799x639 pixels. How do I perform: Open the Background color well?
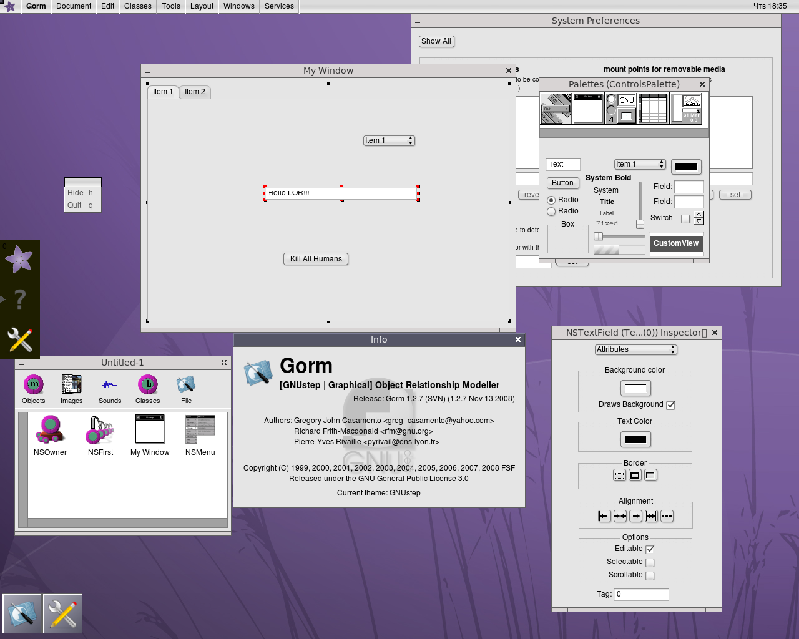point(635,388)
